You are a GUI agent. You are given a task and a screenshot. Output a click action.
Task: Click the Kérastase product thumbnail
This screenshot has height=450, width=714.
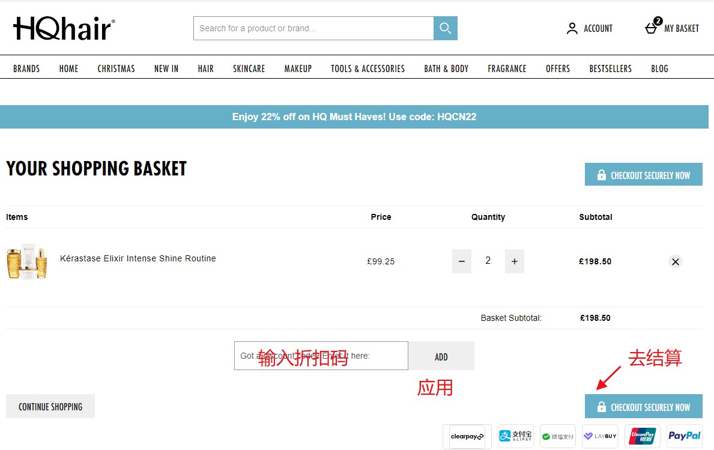point(27,261)
